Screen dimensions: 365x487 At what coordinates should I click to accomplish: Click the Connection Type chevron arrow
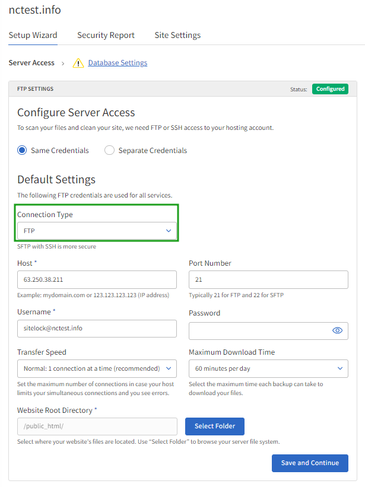coord(169,231)
